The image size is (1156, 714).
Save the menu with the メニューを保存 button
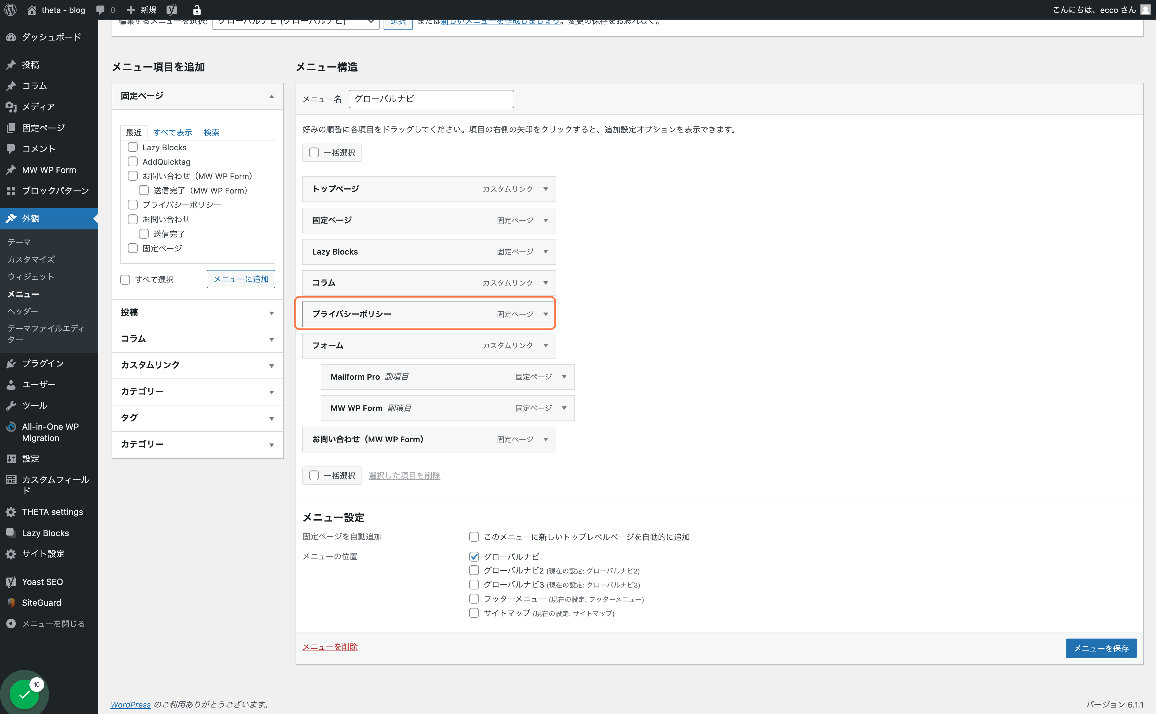pos(1101,648)
